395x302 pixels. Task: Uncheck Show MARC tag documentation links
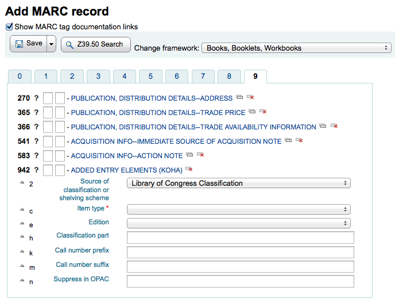9,26
